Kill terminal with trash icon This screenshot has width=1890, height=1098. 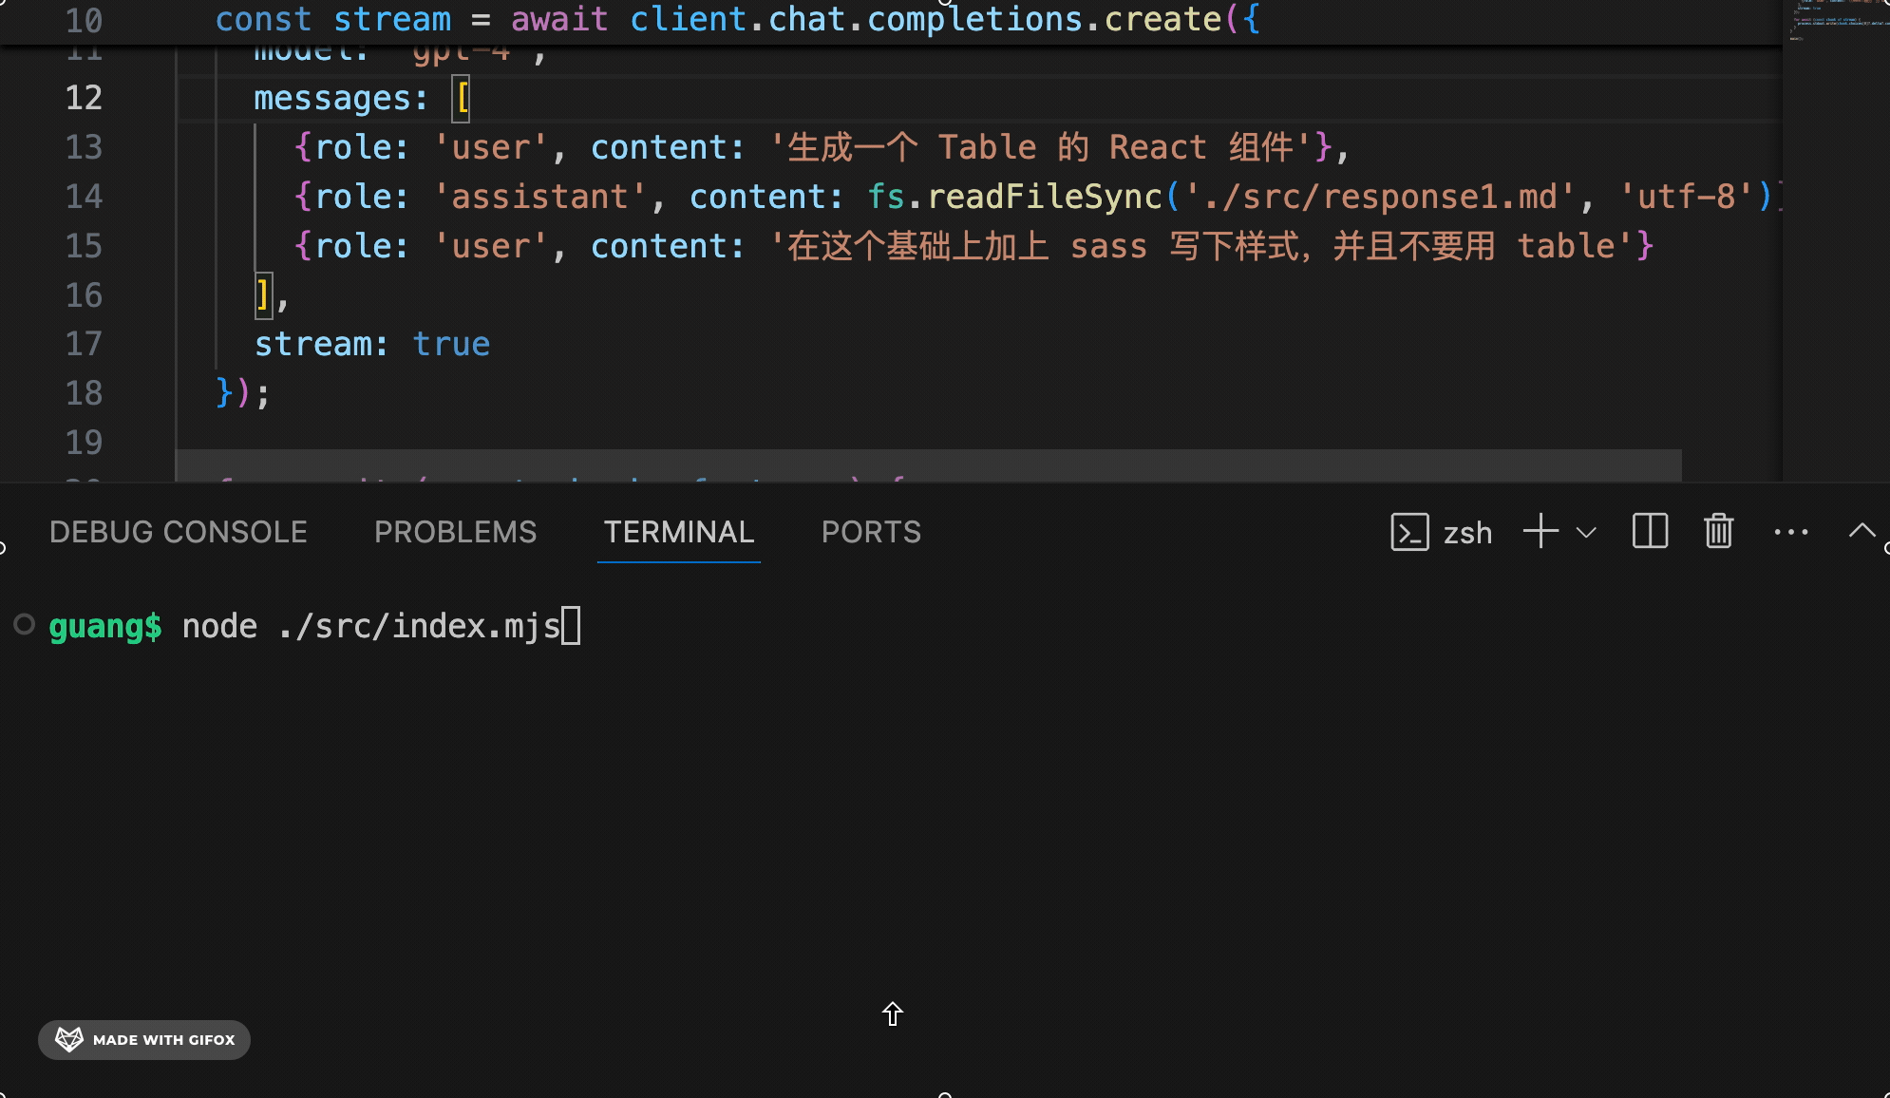tap(1718, 532)
